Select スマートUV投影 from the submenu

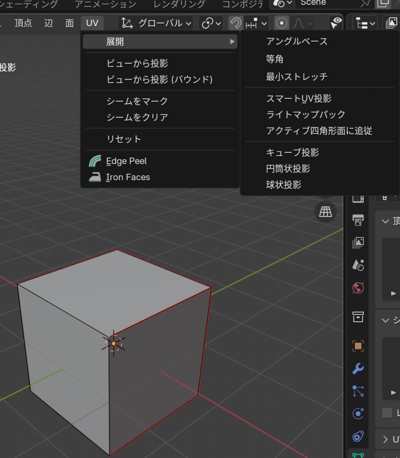299,99
